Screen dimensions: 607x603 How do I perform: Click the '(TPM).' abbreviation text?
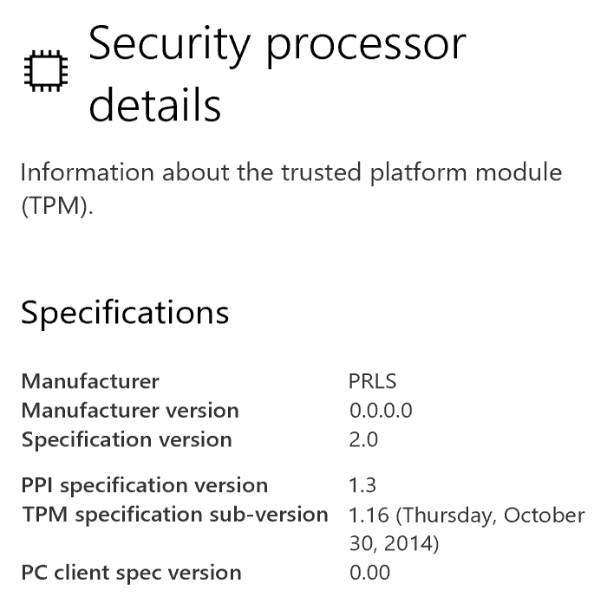[x=56, y=208]
